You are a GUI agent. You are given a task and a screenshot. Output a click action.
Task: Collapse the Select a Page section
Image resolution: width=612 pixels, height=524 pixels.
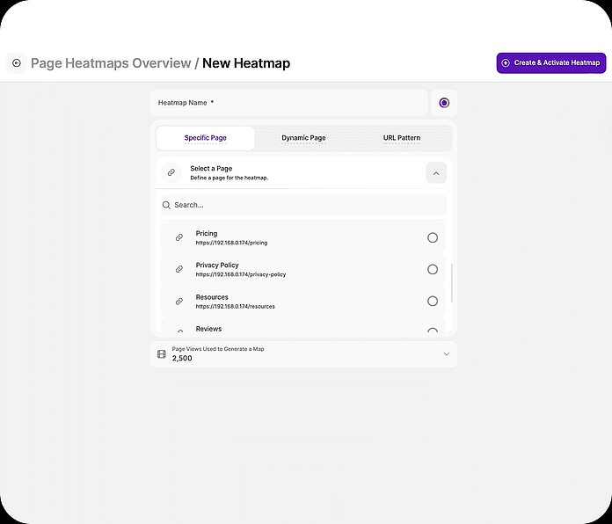[436, 173]
